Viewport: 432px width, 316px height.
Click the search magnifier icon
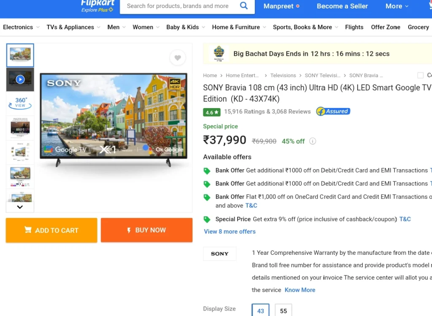click(x=244, y=5)
